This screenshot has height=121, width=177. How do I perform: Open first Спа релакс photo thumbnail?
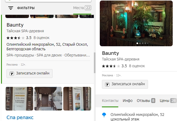[19, 98]
